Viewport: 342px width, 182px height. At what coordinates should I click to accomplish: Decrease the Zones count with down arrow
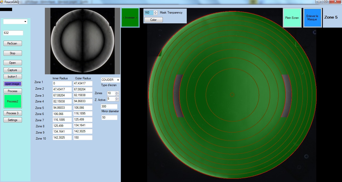117,94
